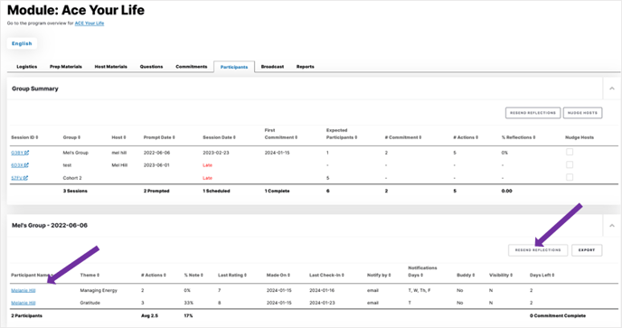The image size is (622, 328).
Task: Resend Reflections for Mel's Group section
Action: pyautogui.click(x=538, y=250)
